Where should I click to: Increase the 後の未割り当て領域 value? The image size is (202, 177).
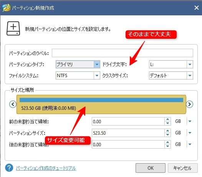tap(167, 142)
